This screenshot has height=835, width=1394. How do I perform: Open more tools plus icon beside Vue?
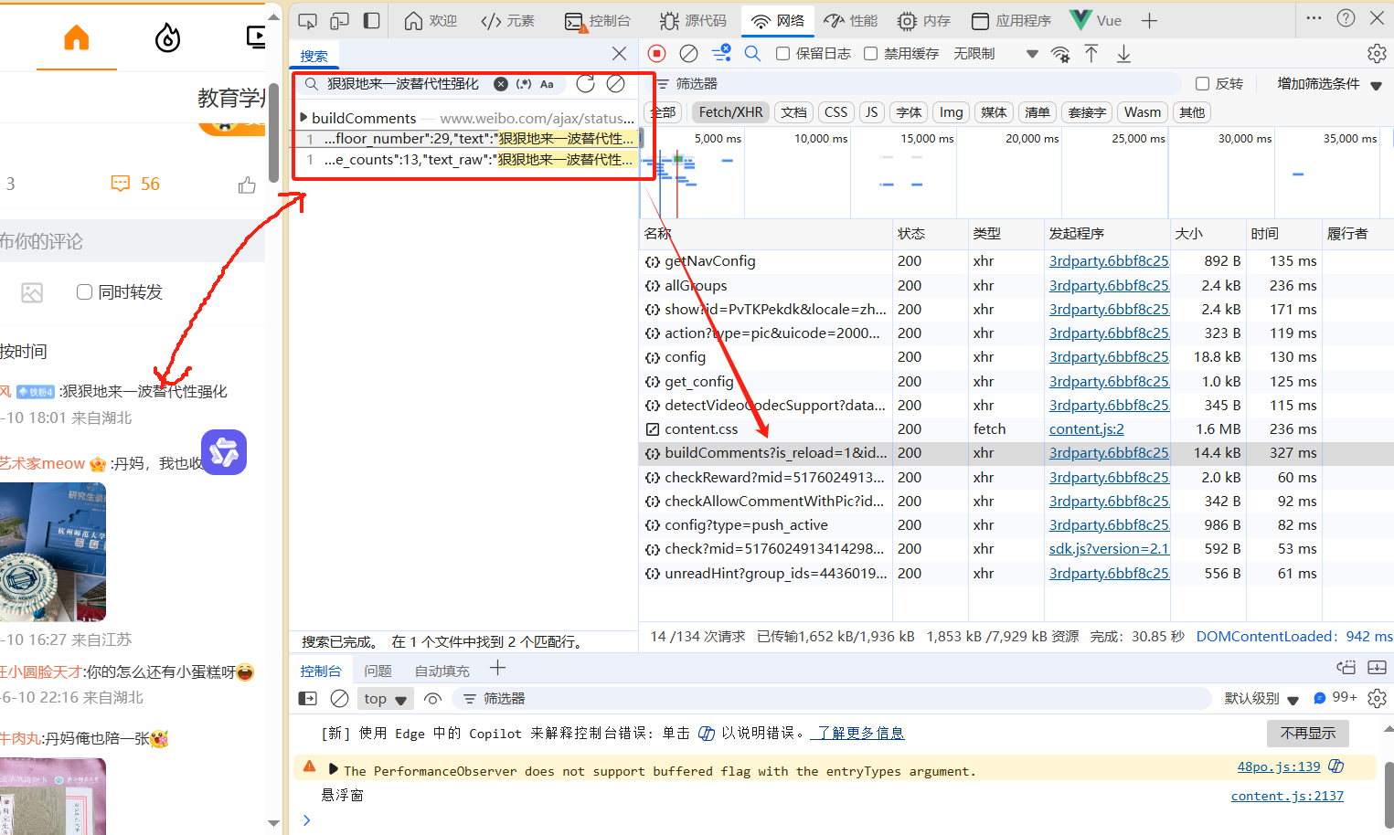(x=1149, y=20)
